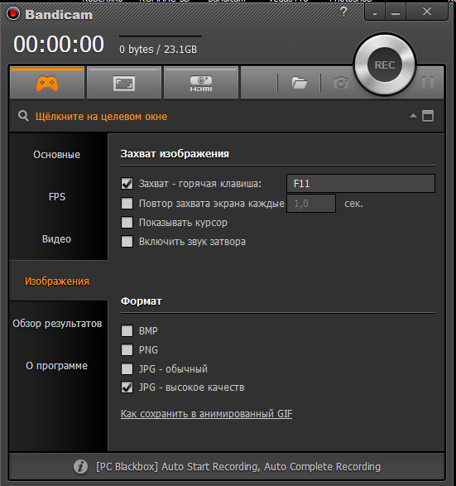Select PNG image format
Image resolution: width=456 pixels, height=486 pixels.
point(127,350)
